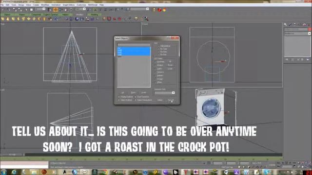Open the File menu
Viewport: 312px width, 175px height.
(2, 5)
